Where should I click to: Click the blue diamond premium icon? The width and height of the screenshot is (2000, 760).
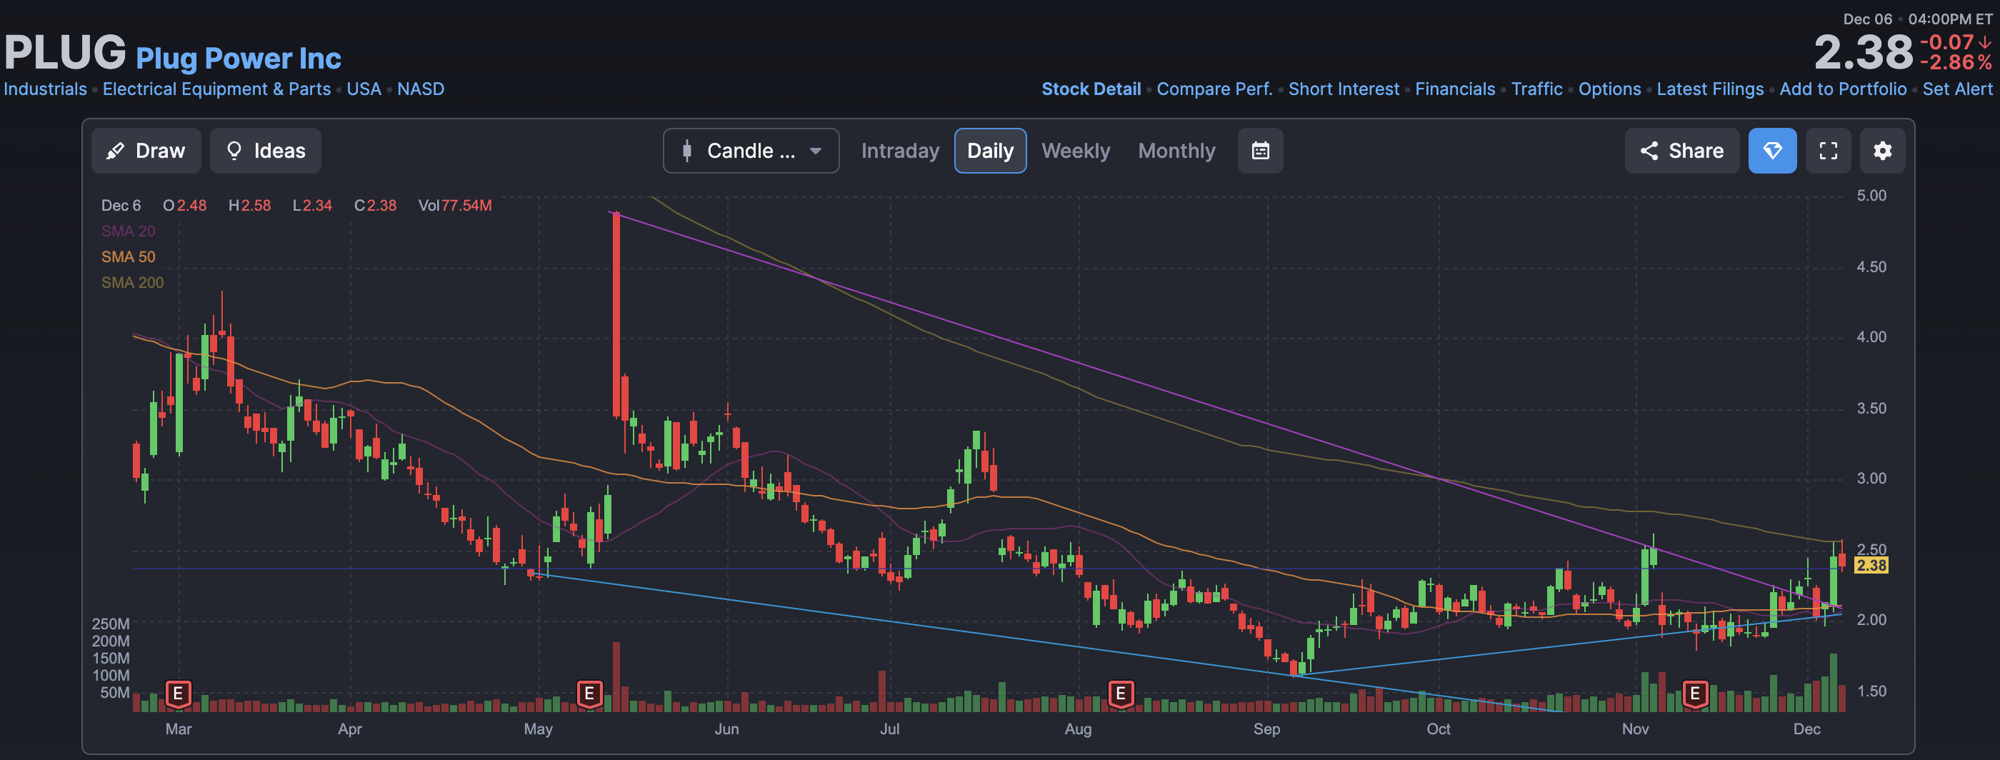tap(1771, 151)
